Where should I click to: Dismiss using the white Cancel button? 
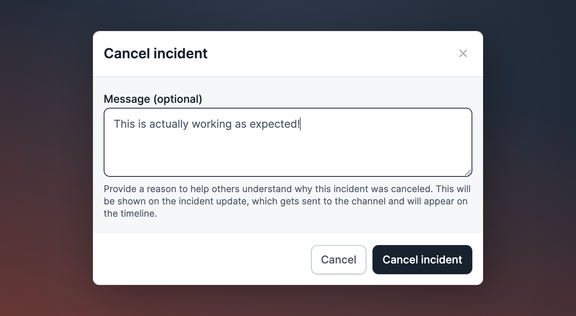point(339,260)
